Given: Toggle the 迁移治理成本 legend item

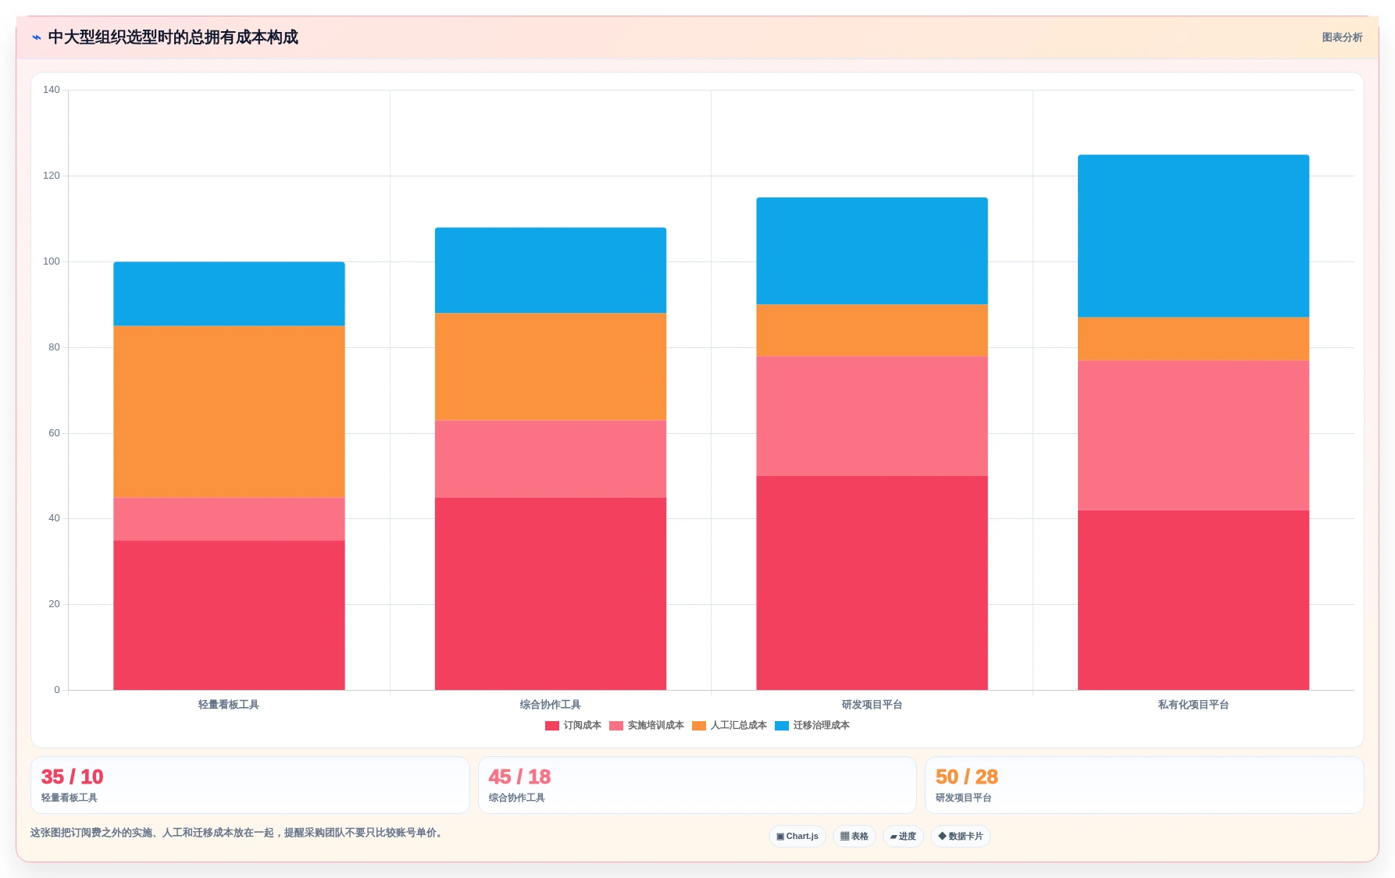Looking at the screenshot, I should pyautogui.click(x=812, y=725).
